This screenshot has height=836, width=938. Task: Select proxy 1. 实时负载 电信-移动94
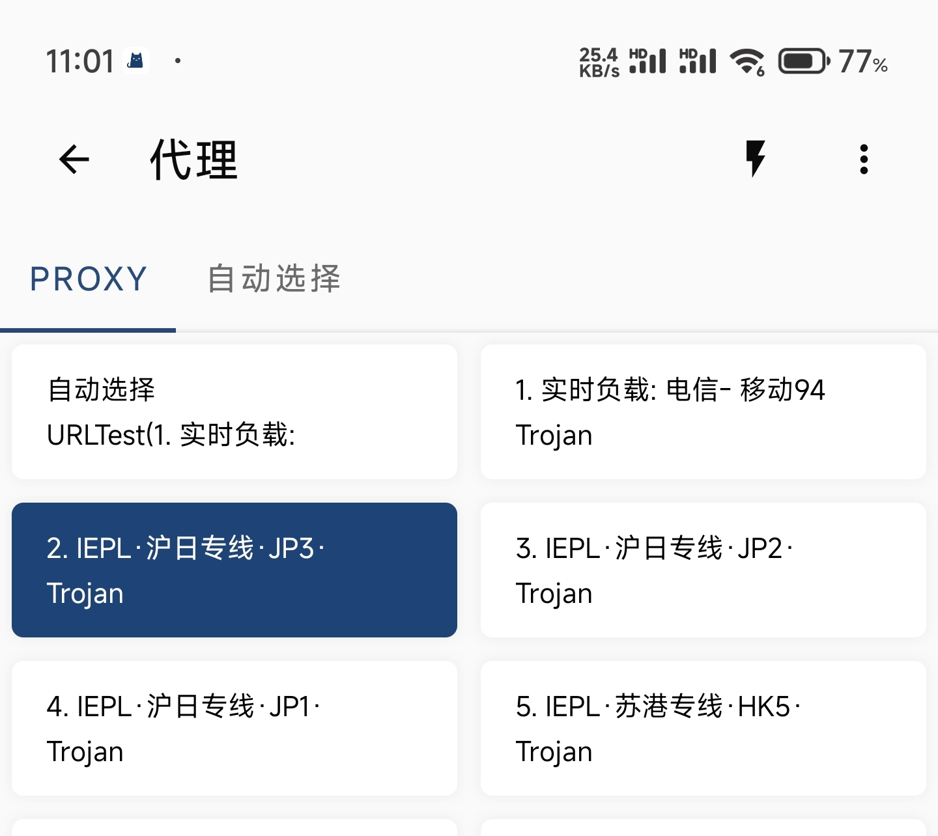coord(703,412)
